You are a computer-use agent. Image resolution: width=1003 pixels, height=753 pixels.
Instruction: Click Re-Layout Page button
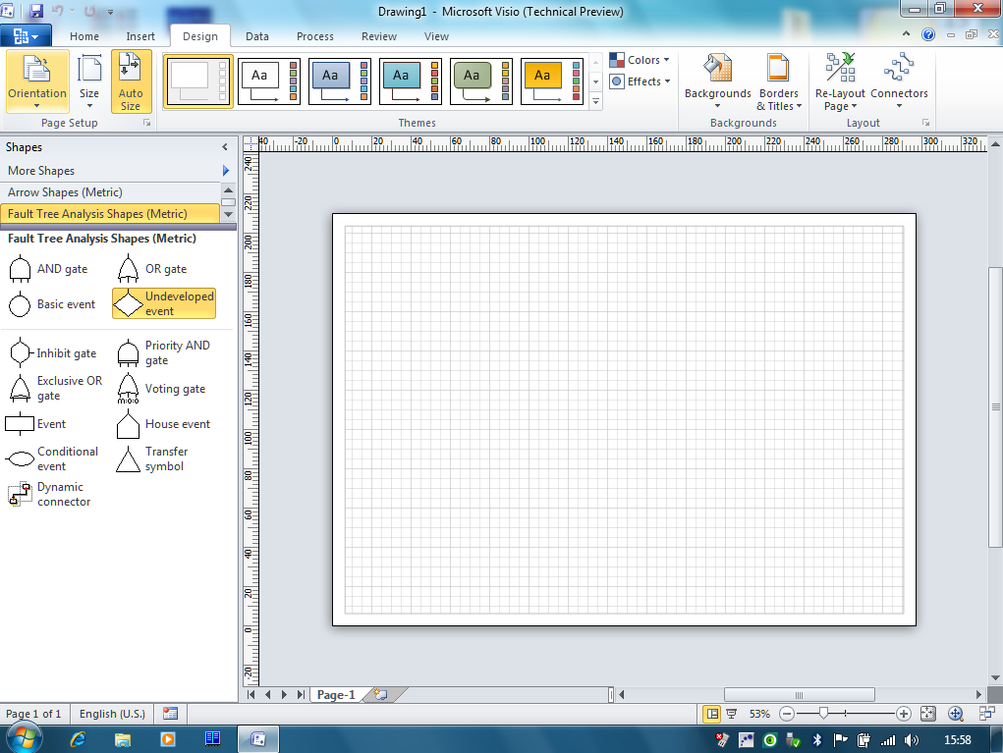coord(840,81)
